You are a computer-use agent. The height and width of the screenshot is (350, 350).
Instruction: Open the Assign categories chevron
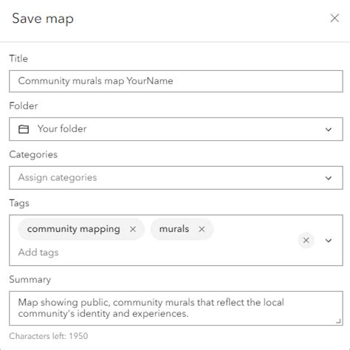pos(329,178)
